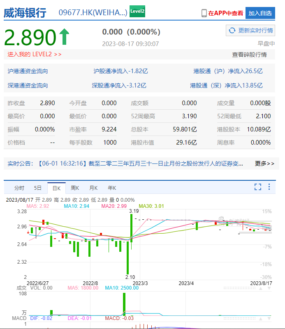This screenshot has width=285, height=329.
Task: Click the dotted slider under the price chart
Action: point(239,288)
